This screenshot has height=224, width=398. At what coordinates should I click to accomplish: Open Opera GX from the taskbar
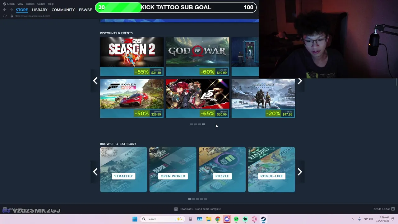coord(254,219)
